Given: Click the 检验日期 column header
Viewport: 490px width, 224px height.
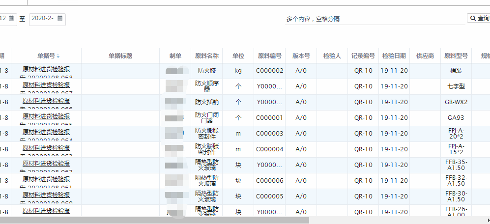Looking at the screenshot, I should [x=394, y=56].
